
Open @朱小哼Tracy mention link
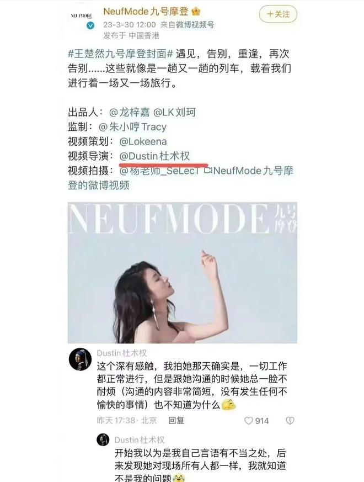[132, 126]
